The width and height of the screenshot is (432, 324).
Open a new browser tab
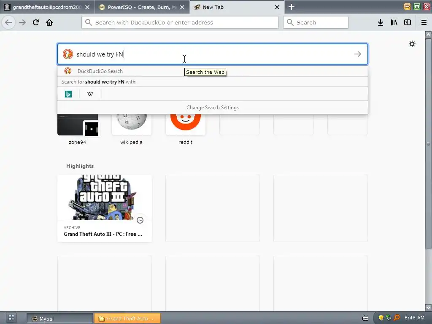291,7
